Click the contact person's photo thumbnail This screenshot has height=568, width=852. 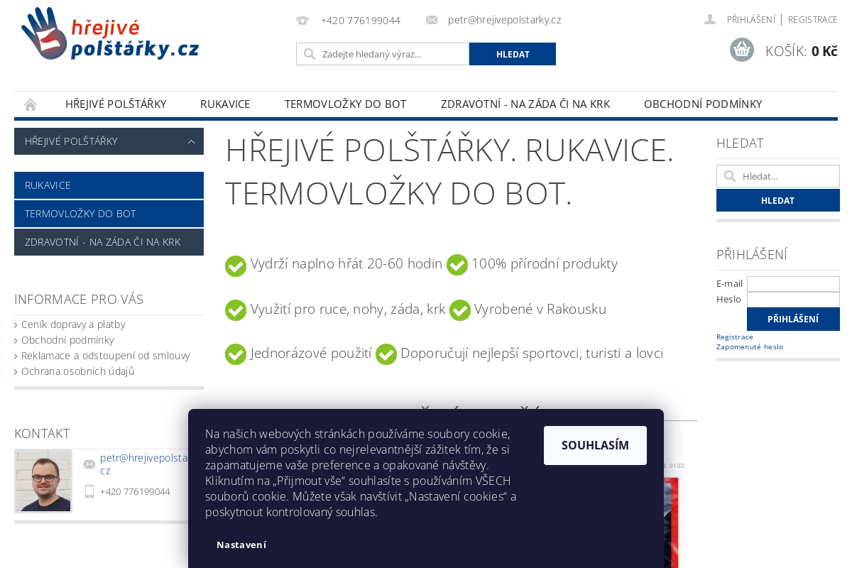click(43, 481)
